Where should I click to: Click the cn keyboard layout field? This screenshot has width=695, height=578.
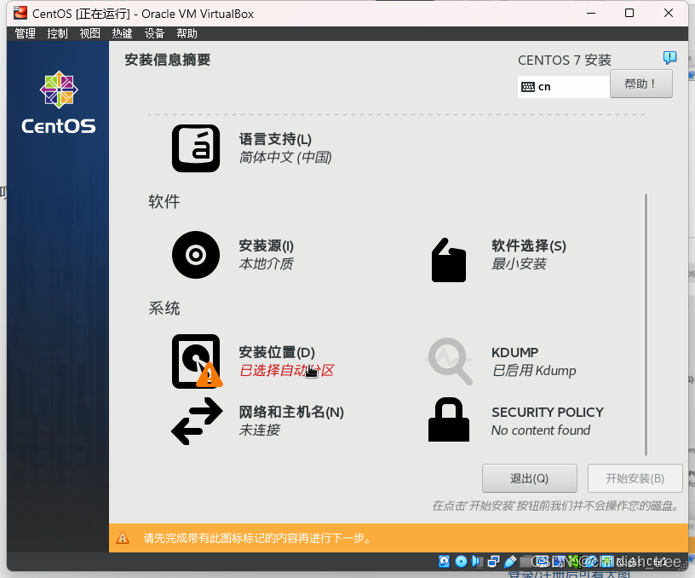563,87
